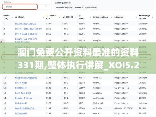Open the GPT-4o-2024-05-13 model link
The width and height of the screenshot is (156, 117).
25,24
